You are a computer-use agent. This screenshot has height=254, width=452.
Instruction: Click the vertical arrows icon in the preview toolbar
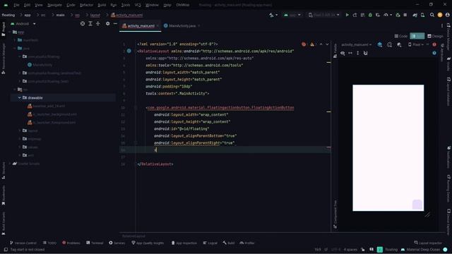(358, 53)
